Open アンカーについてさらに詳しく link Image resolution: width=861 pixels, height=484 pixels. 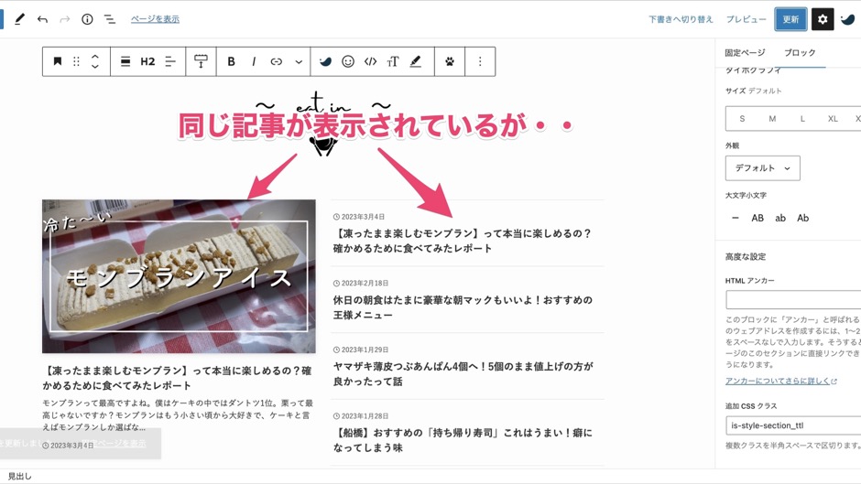click(x=780, y=381)
